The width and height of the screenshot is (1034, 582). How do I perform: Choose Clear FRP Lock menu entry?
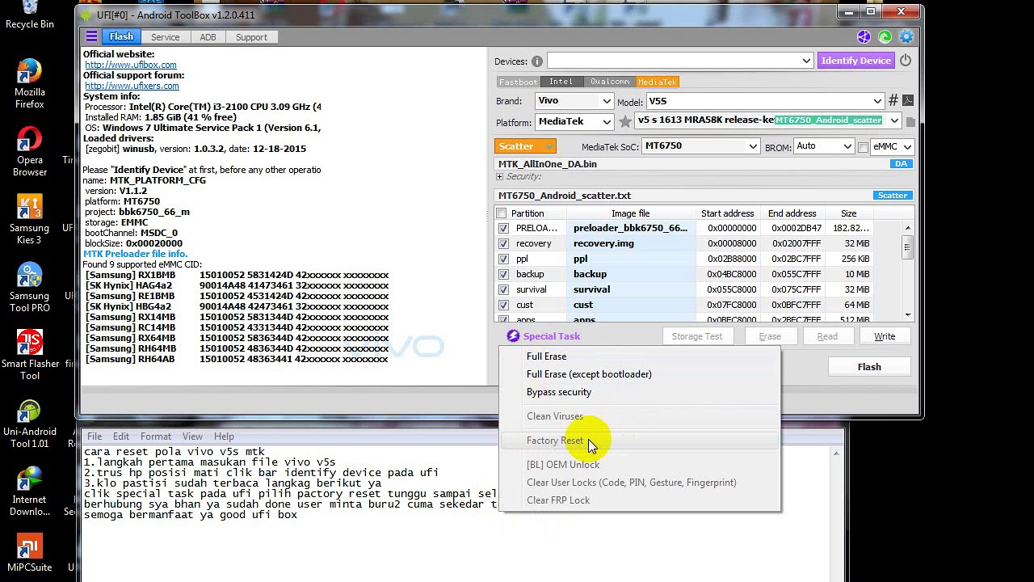[x=558, y=500]
